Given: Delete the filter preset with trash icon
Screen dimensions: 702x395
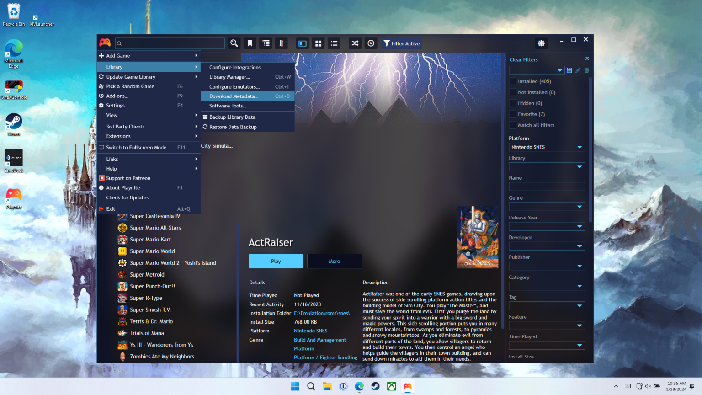Looking at the screenshot, I should pos(586,70).
